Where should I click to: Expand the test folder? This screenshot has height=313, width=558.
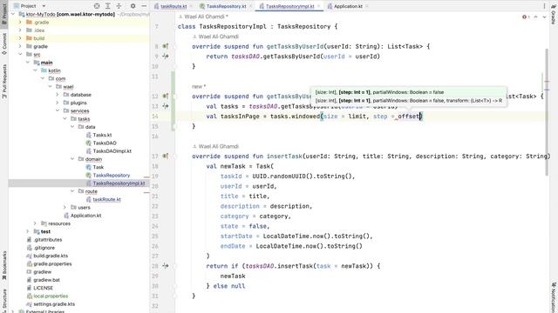28,231
